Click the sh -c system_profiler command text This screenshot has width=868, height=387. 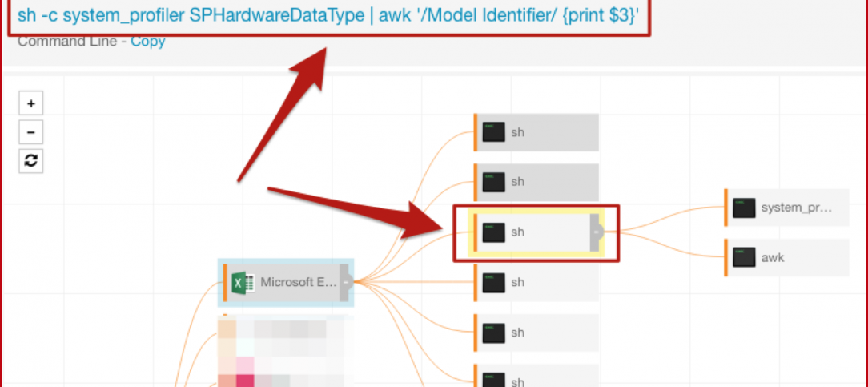coord(327,16)
